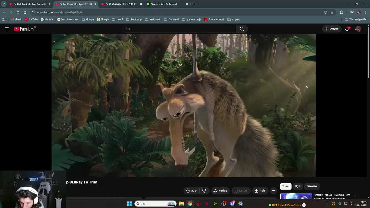Screen dimensions: 370x208
Task: Click the Kaydet save button
Action: pyautogui.click(x=240, y=191)
